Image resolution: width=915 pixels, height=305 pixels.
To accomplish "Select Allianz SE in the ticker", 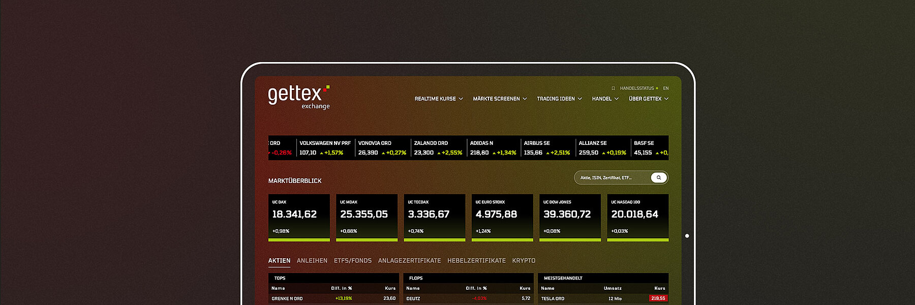I will tap(602, 148).
